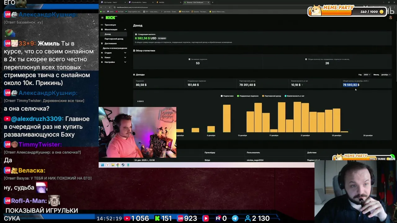Click the profile avatar in Kick header

[x=390, y=18]
